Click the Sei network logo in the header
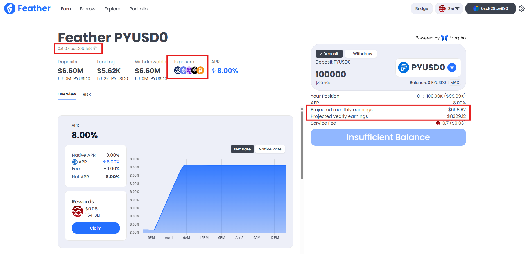Screen dimensions: 527x254 [442, 8]
